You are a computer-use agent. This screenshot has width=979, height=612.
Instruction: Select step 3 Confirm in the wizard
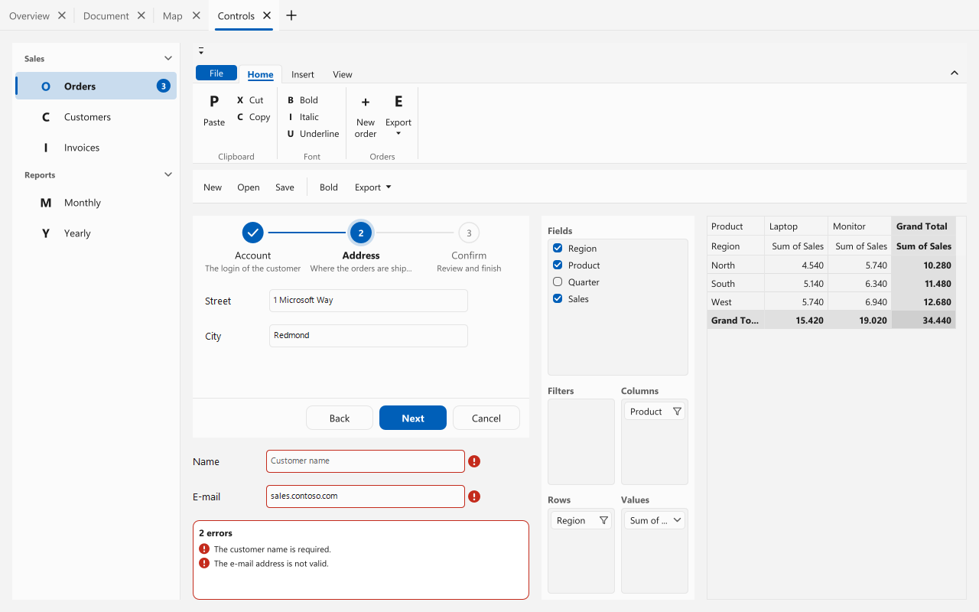[469, 232]
